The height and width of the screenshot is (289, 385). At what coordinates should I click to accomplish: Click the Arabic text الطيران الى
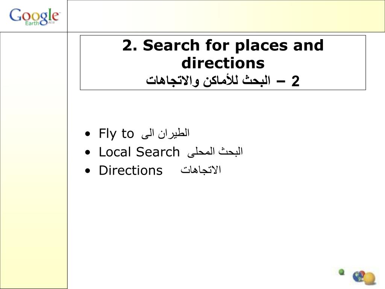165,134
